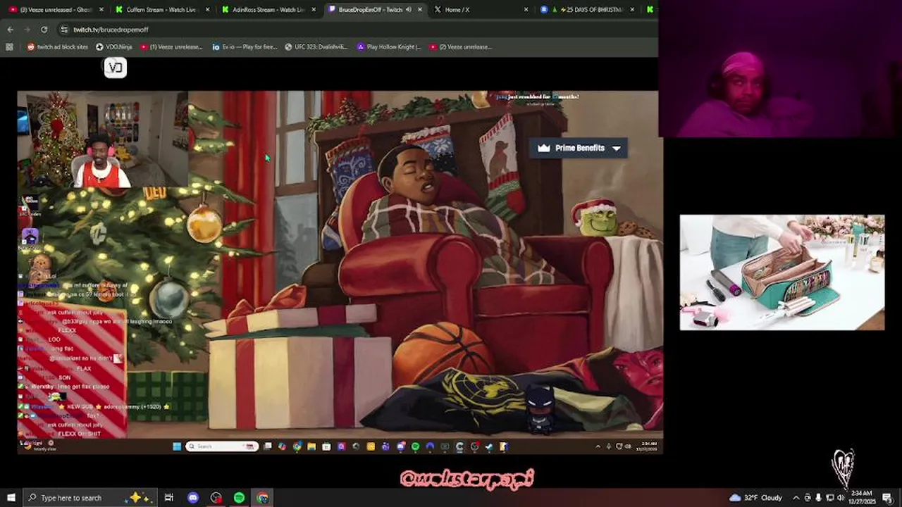Screen dimensions: 902x507
Task: Open site information icon beside URL
Action: 64,30
